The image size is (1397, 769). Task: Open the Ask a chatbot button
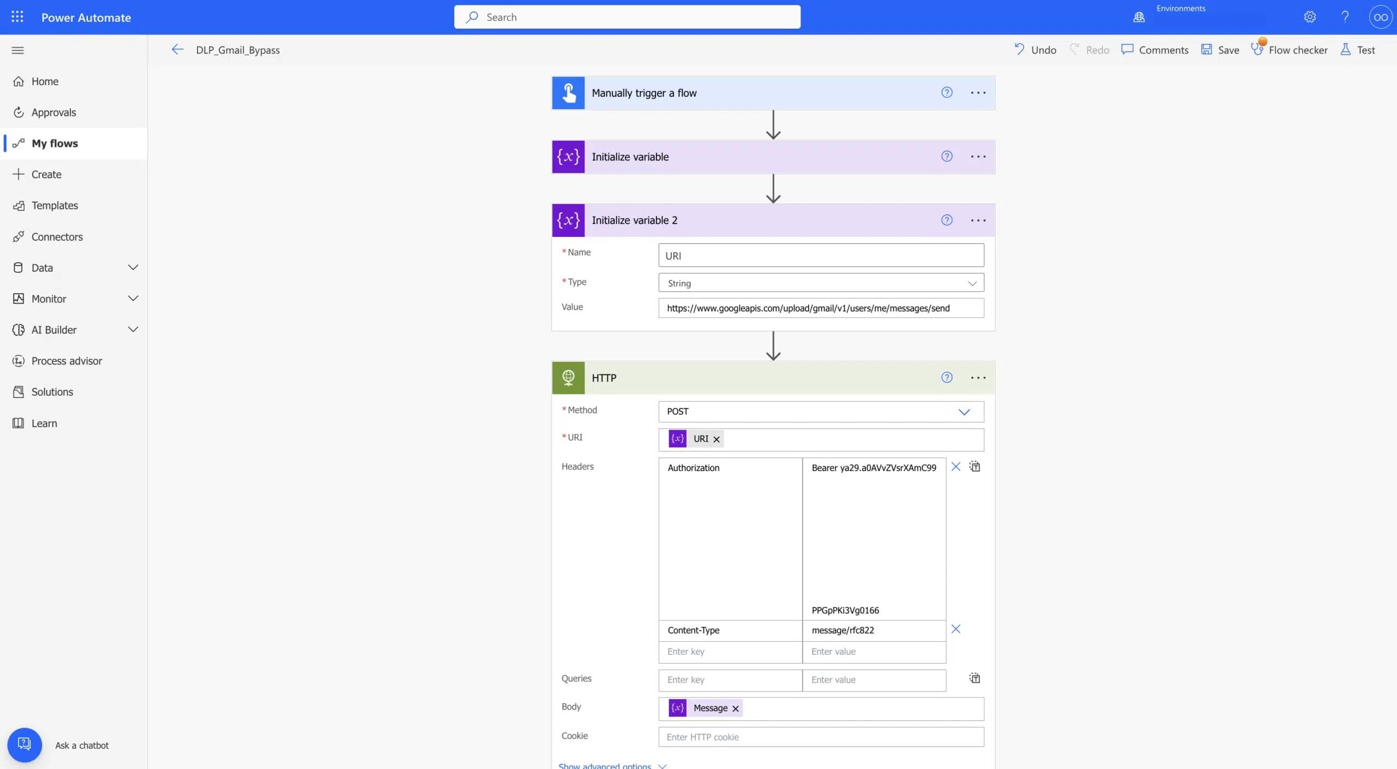[x=25, y=744]
